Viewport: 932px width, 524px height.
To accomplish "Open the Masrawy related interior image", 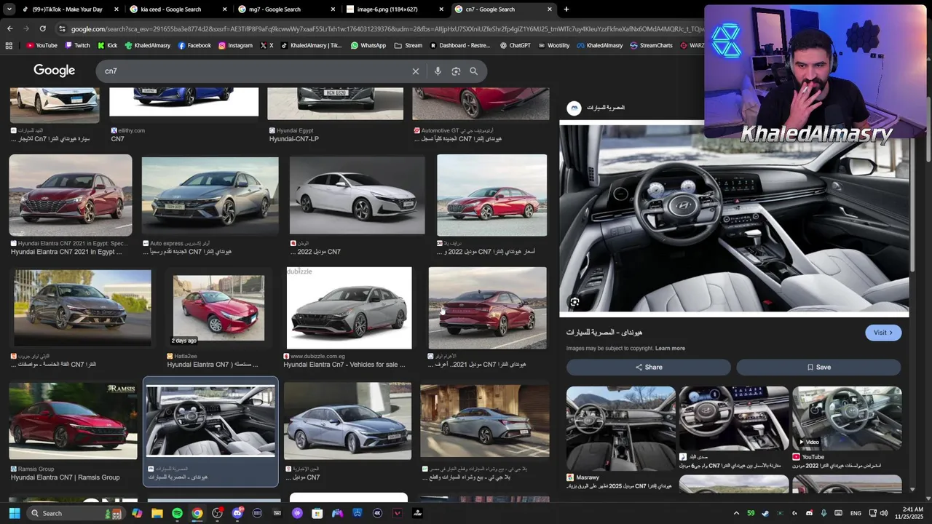I will (620, 429).
